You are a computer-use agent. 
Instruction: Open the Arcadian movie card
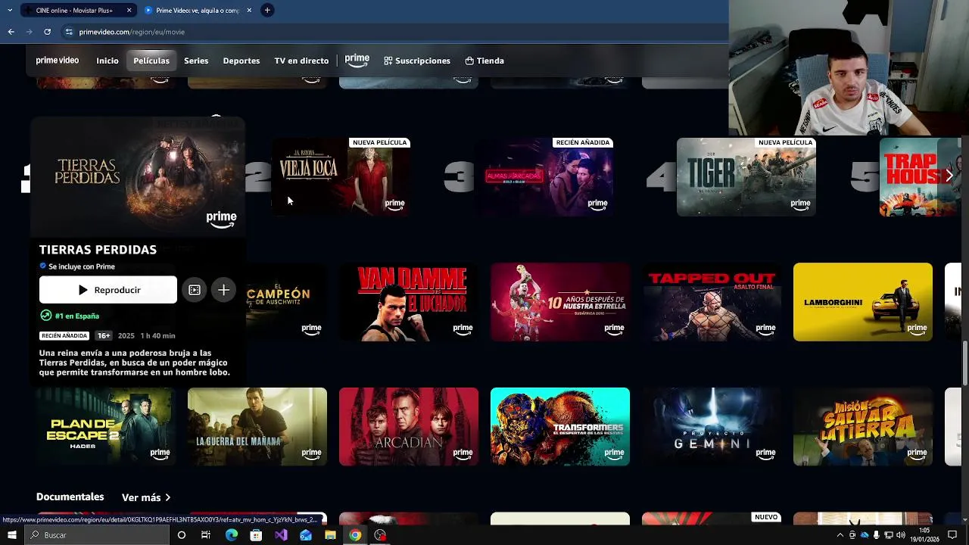pyautogui.click(x=409, y=427)
